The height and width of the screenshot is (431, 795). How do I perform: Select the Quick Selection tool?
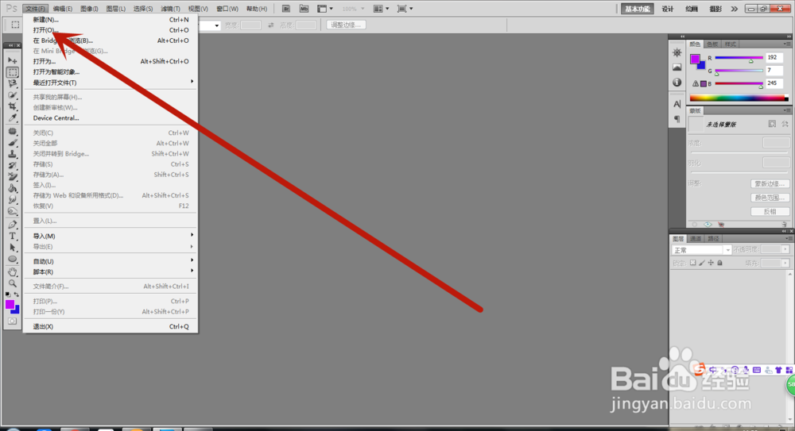coord(12,95)
